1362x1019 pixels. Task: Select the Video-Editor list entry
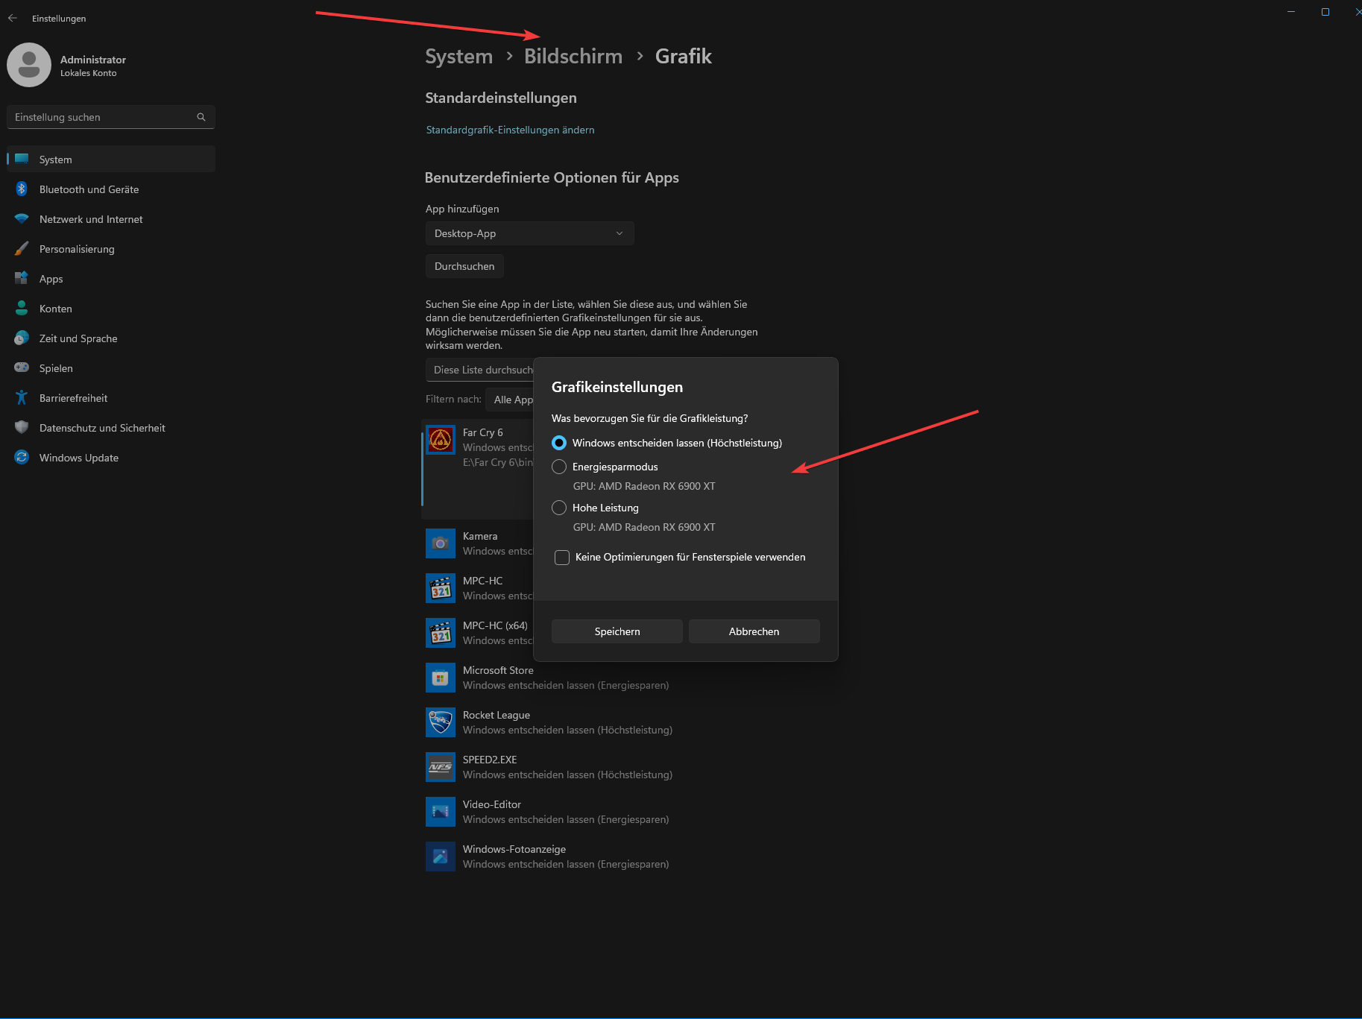pos(593,812)
